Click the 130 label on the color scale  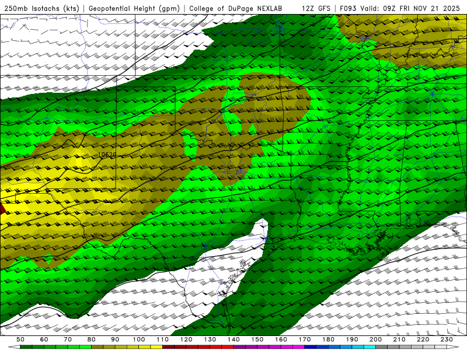tap(210, 339)
